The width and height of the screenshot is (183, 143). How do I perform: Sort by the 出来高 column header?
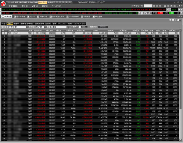(113, 30)
